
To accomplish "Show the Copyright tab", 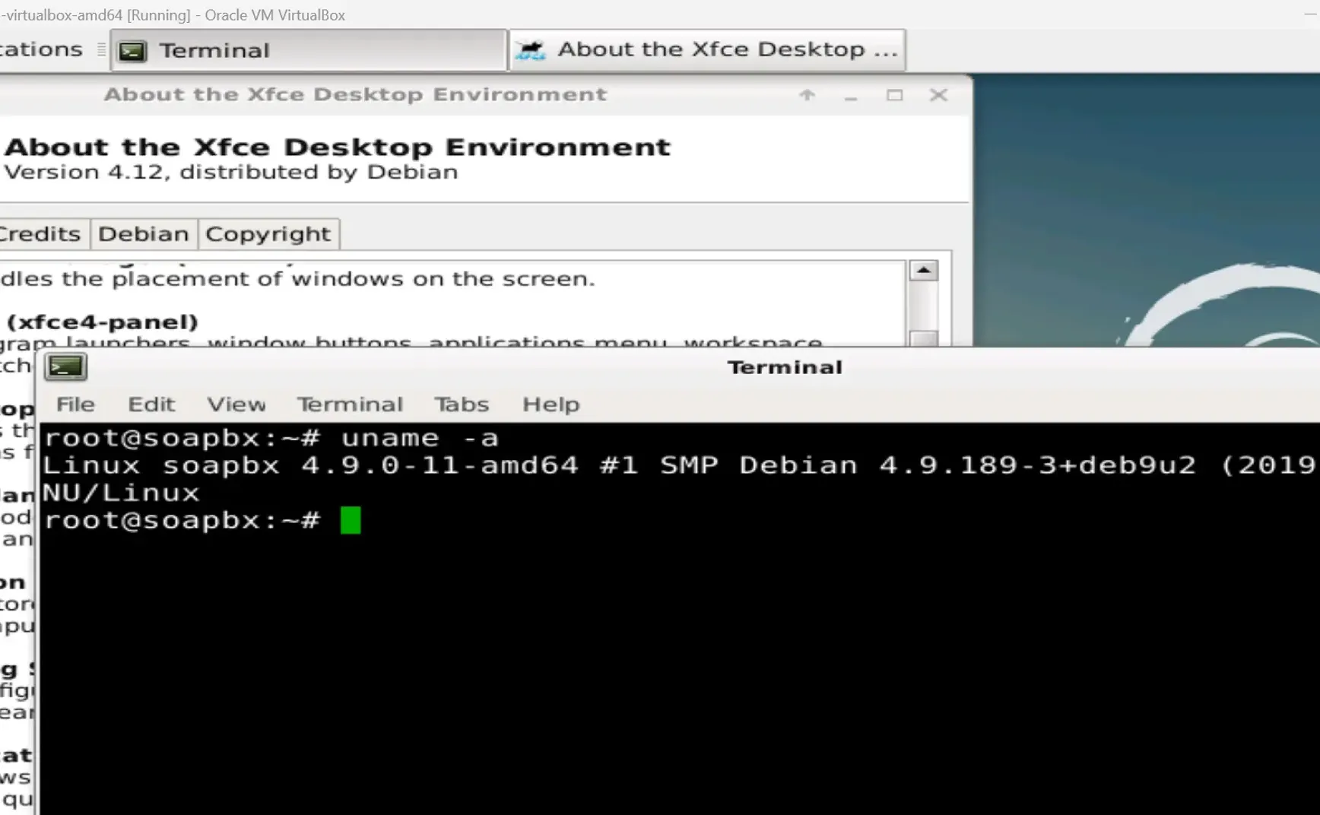I will coord(268,234).
